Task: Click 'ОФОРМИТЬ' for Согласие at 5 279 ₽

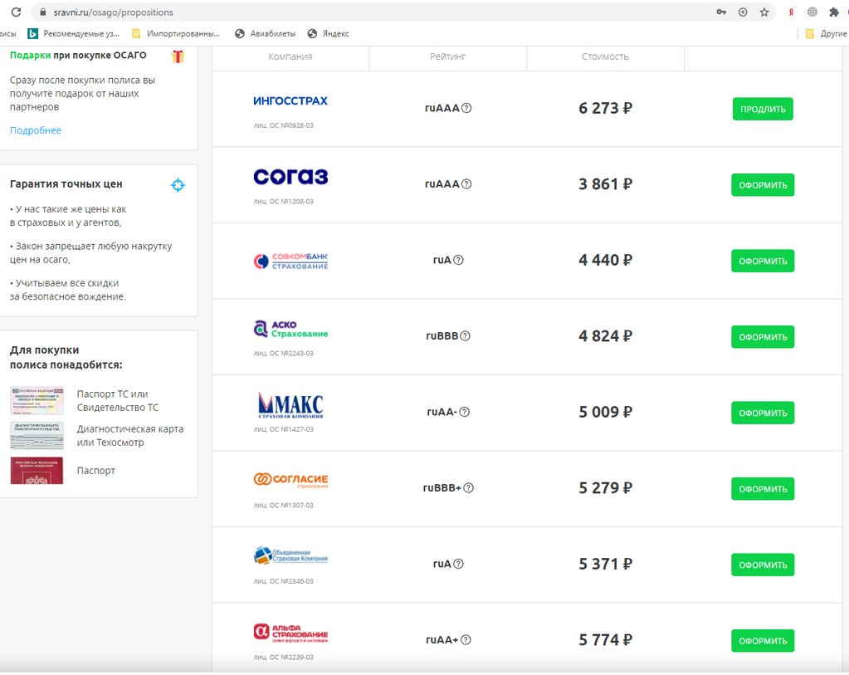Action: coord(763,489)
